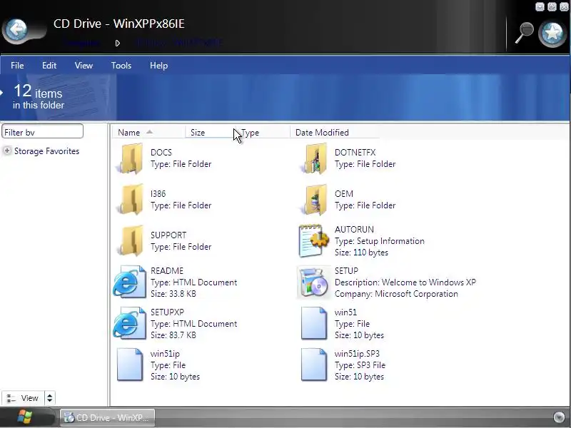Click the DOTNETFX file name
The width and height of the screenshot is (571, 428).
click(x=355, y=153)
